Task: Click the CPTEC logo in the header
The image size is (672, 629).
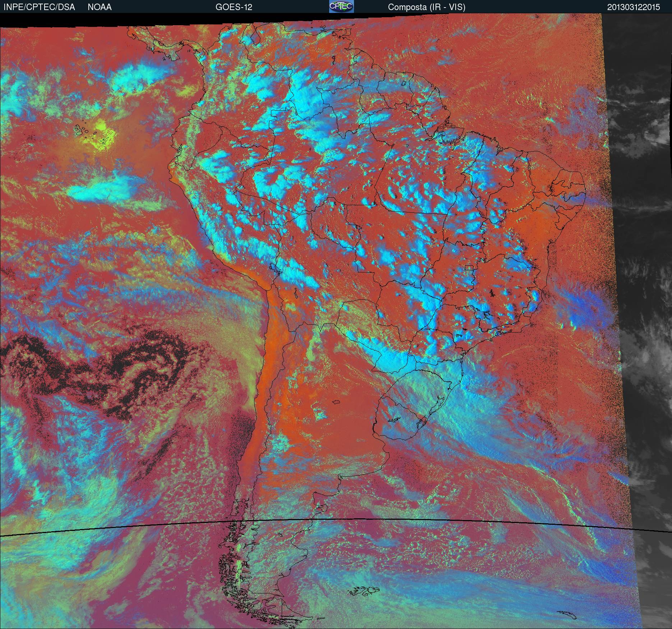Action: [341, 6]
